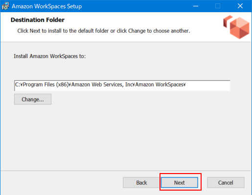Click the "Install Amazon WorkSpaces to:" label

(49, 56)
